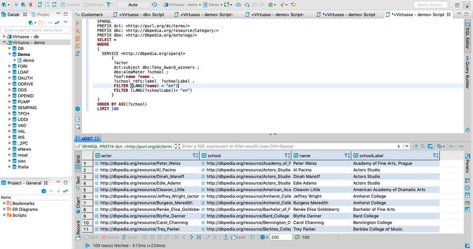Click the fetch size field showing 200
Image resolution: width=473 pixels, height=249 pixels.
click(x=281, y=237)
